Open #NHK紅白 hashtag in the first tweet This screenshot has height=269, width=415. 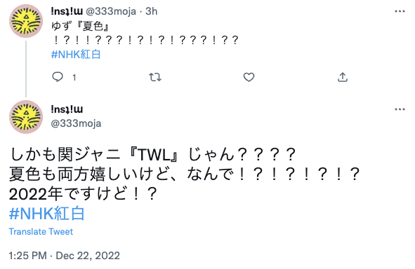[x=76, y=55]
